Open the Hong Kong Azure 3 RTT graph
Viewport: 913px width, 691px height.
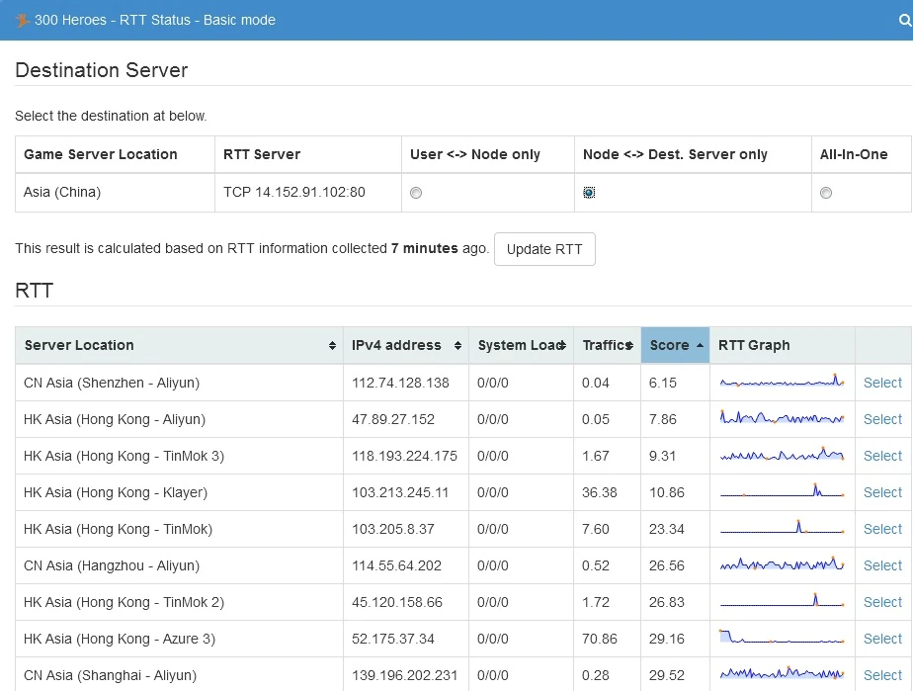click(782, 639)
